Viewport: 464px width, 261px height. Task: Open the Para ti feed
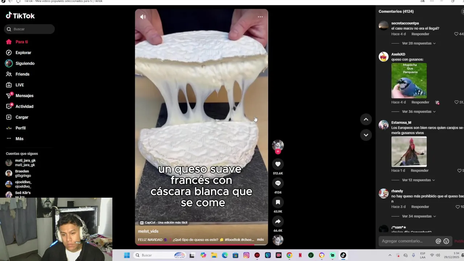tap(17, 42)
